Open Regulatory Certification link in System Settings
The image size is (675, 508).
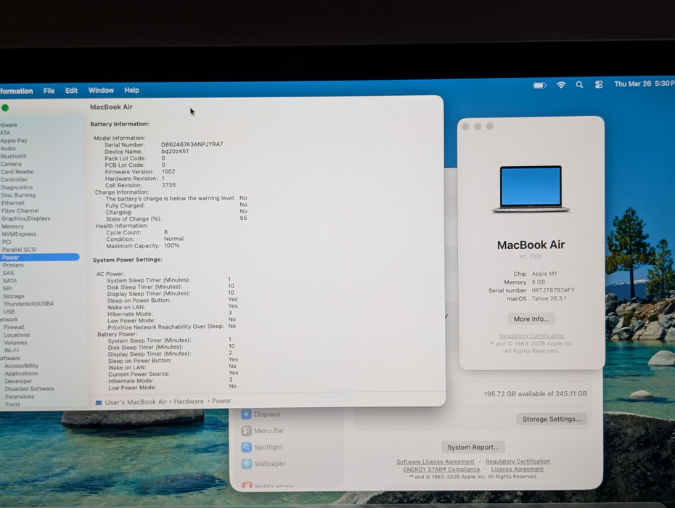pyautogui.click(x=518, y=461)
